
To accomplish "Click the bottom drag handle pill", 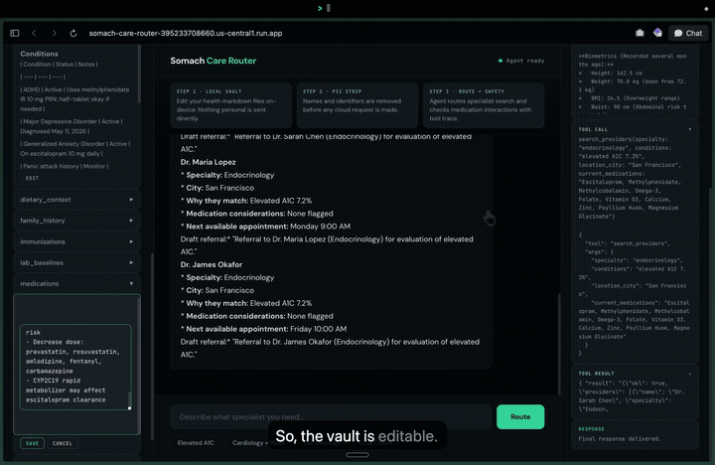I will pyautogui.click(x=357, y=455).
